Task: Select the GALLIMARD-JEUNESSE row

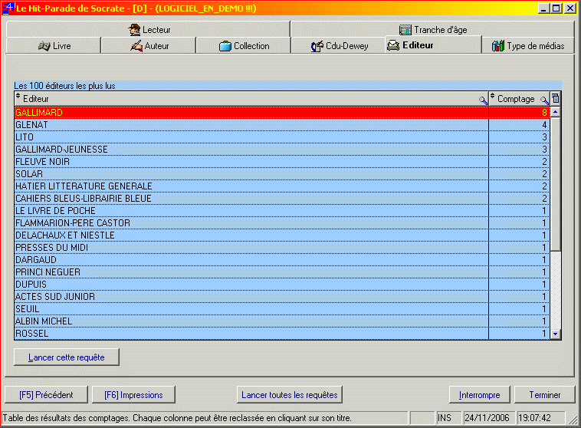Action: point(281,149)
